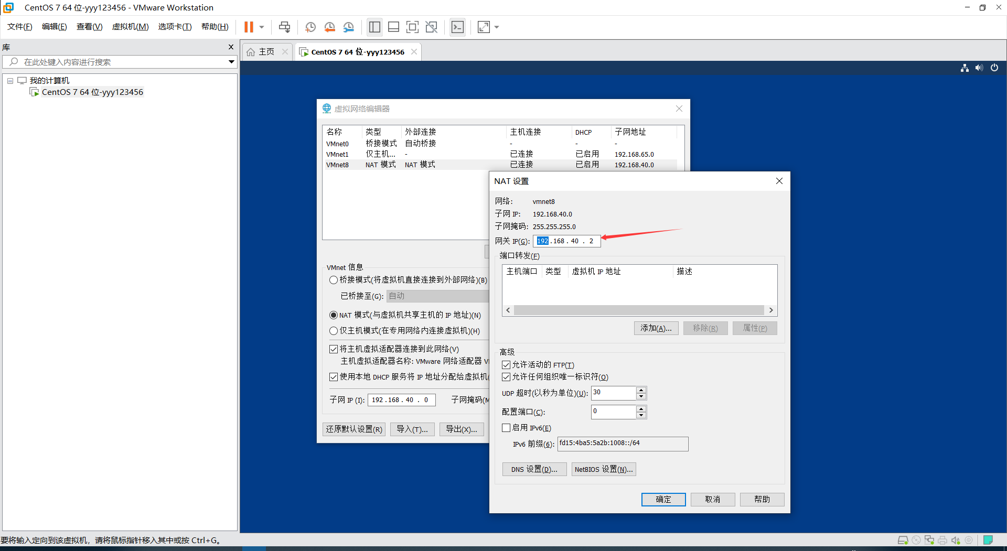Screen dimensions: 1007x551
Task: Open NetBIOS 设置(N)... dialog
Action: [604, 469]
